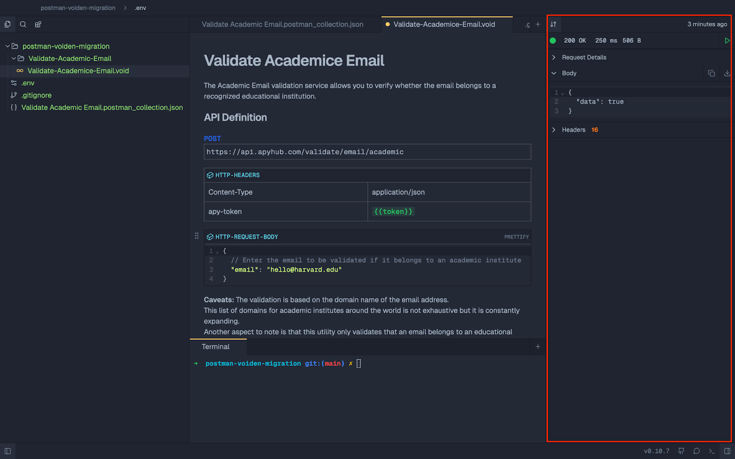Fold the request body JSON at line 1
The height and width of the screenshot is (459, 735).
point(217,252)
